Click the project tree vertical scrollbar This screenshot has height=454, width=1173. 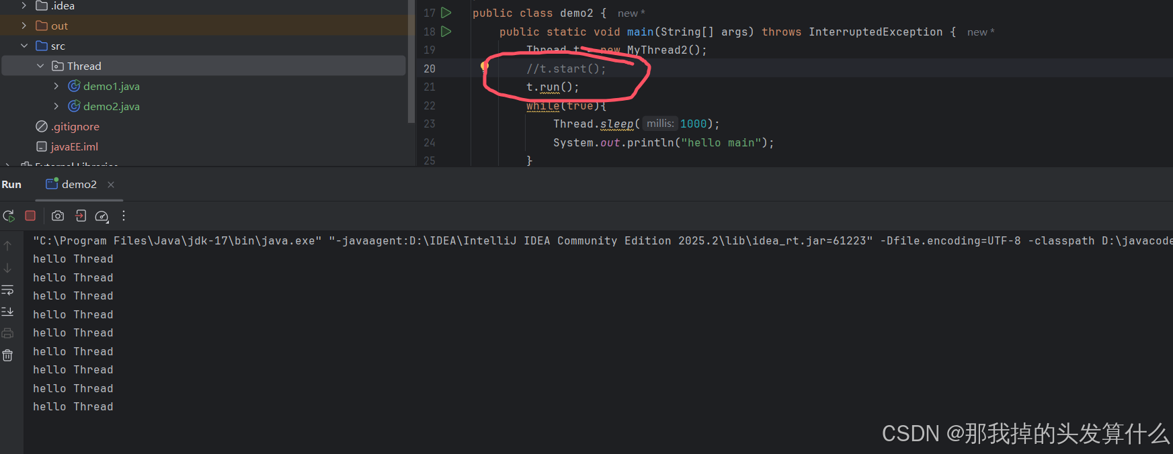411,62
